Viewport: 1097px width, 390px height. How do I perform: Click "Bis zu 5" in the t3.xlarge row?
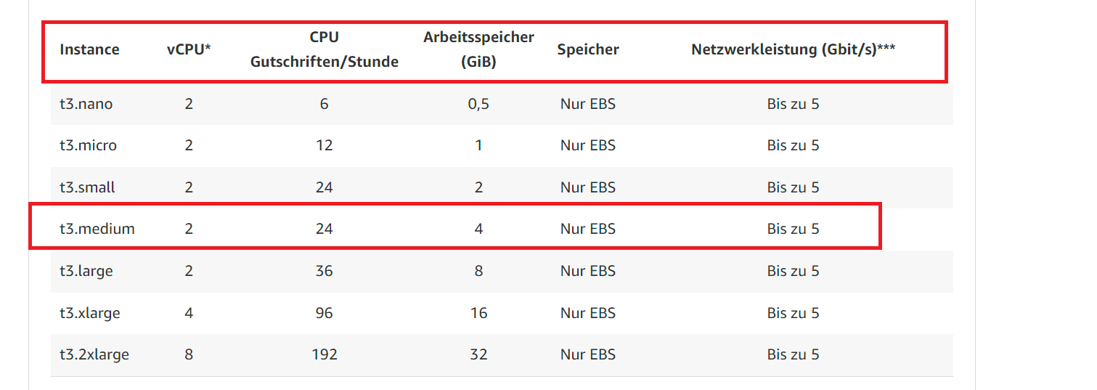click(x=793, y=313)
